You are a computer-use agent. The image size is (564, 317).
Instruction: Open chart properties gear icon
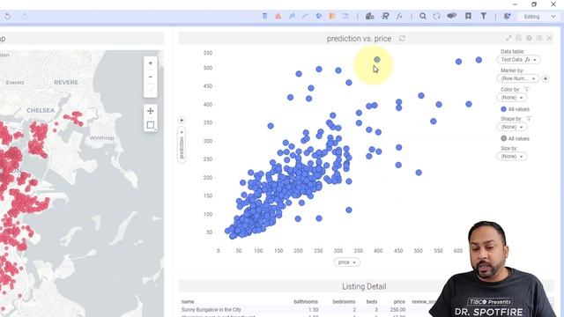(529, 38)
